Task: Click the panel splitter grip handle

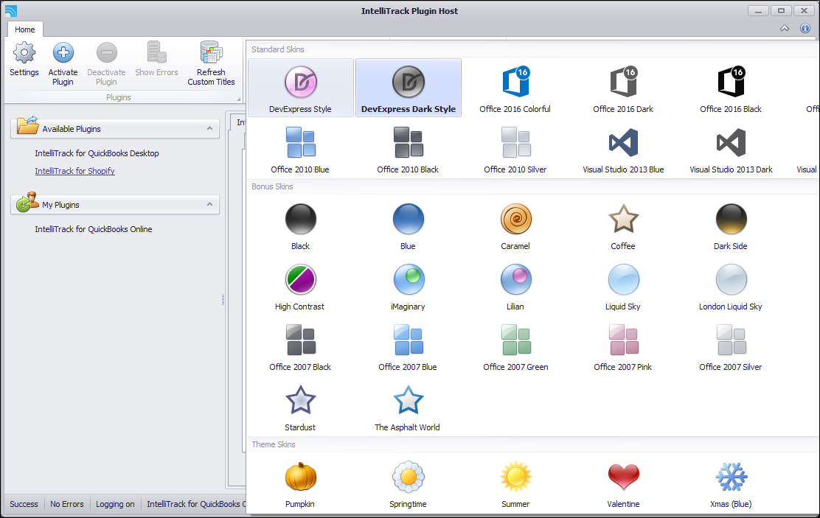Action: (x=223, y=299)
